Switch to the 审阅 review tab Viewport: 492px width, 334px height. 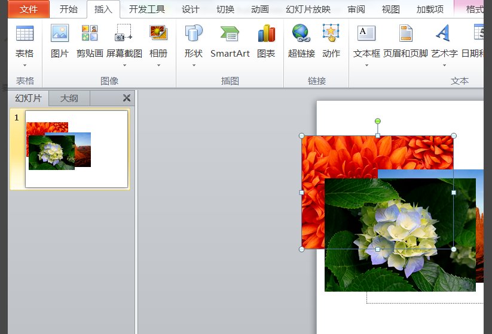point(356,10)
